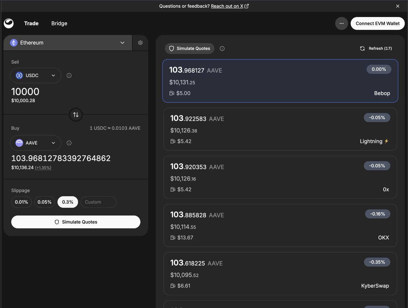This screenshot has height=308, width=408.
Task: Show info about the USDC sell token
Action: pyautogui.click(x=69, y=75)
